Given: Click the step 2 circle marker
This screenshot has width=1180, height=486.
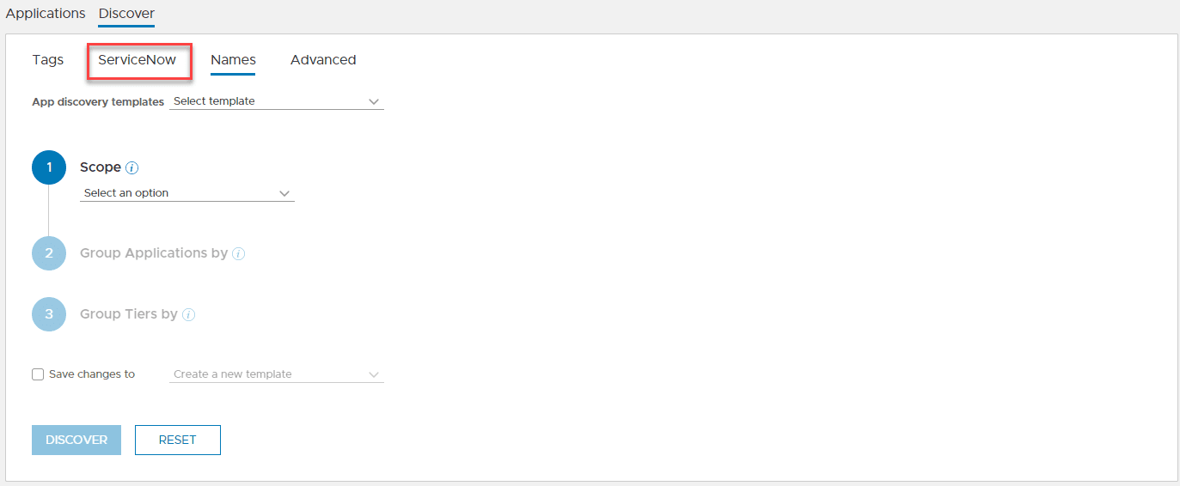Looking at the screenshot, I should click(49, 253).
